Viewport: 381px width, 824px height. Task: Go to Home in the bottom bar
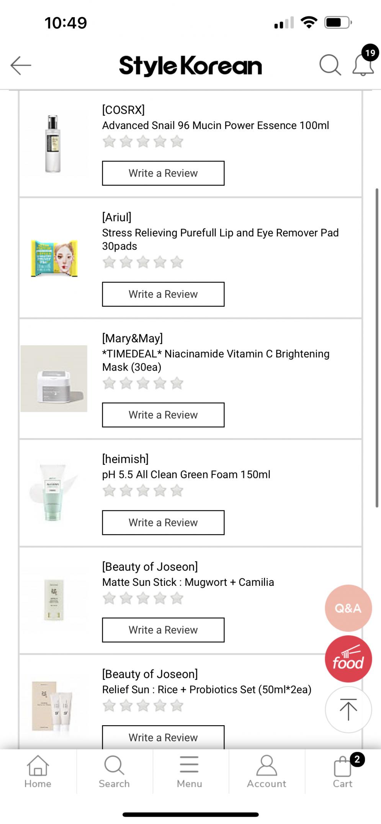click(38, 772)
